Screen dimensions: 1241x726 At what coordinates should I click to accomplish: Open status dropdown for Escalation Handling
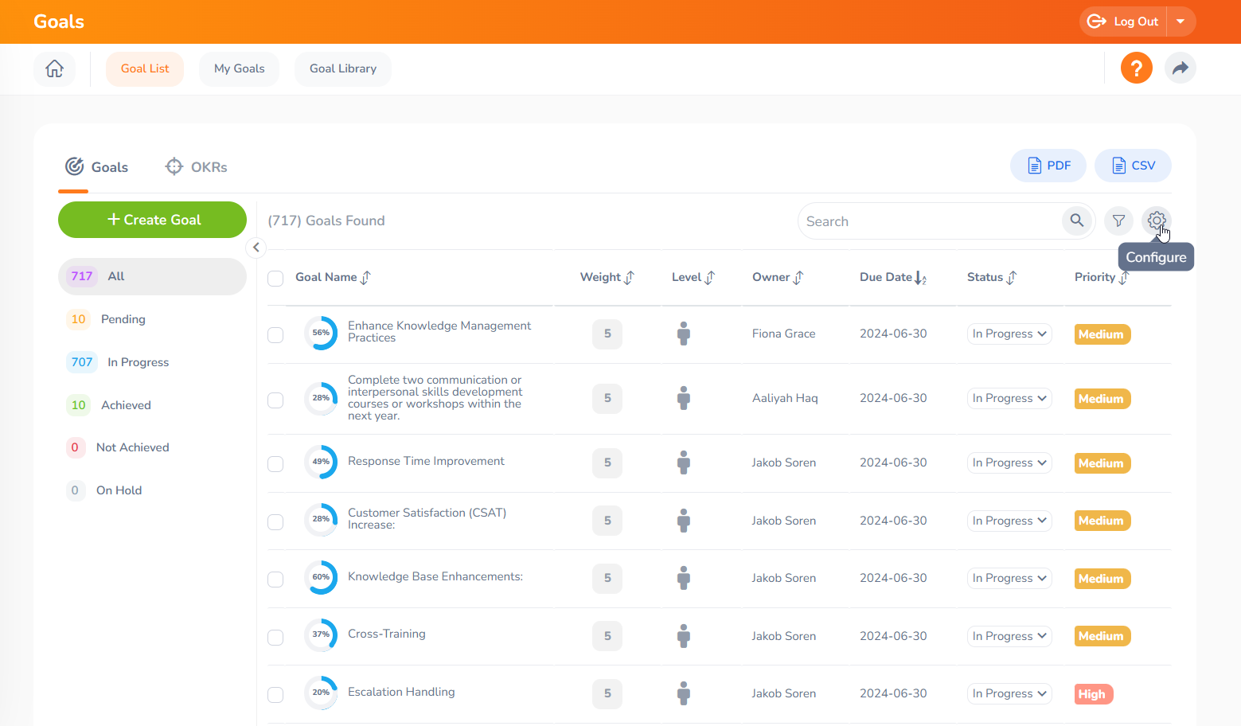1009,693
